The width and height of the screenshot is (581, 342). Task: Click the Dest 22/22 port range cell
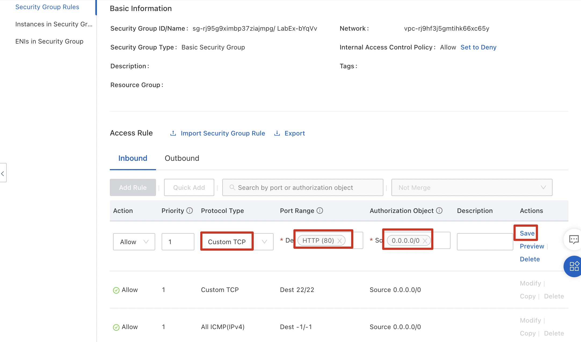[297, 290]
